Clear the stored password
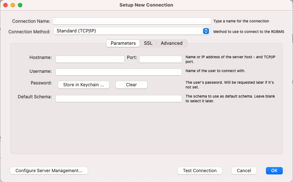Viewport: 293px width, 182px height. (132, 85)
